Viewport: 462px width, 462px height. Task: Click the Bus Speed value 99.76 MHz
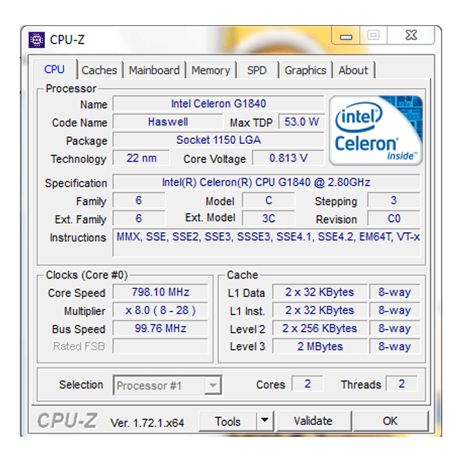coord(160,329)
